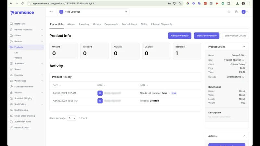Click the 'Apr 30, 2024 7:17 AM' date
260x146 pixels.
[64, 93]
